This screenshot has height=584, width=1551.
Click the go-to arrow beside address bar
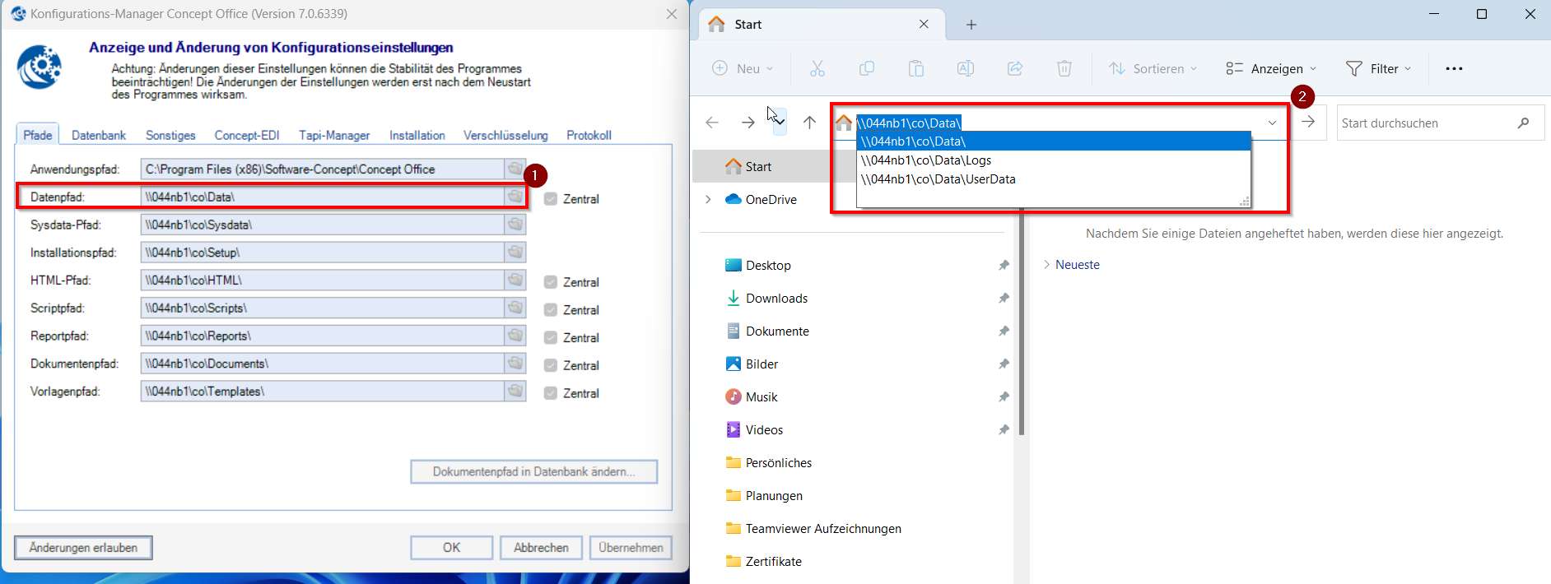pyautogui.click(x=1308, y=122)
